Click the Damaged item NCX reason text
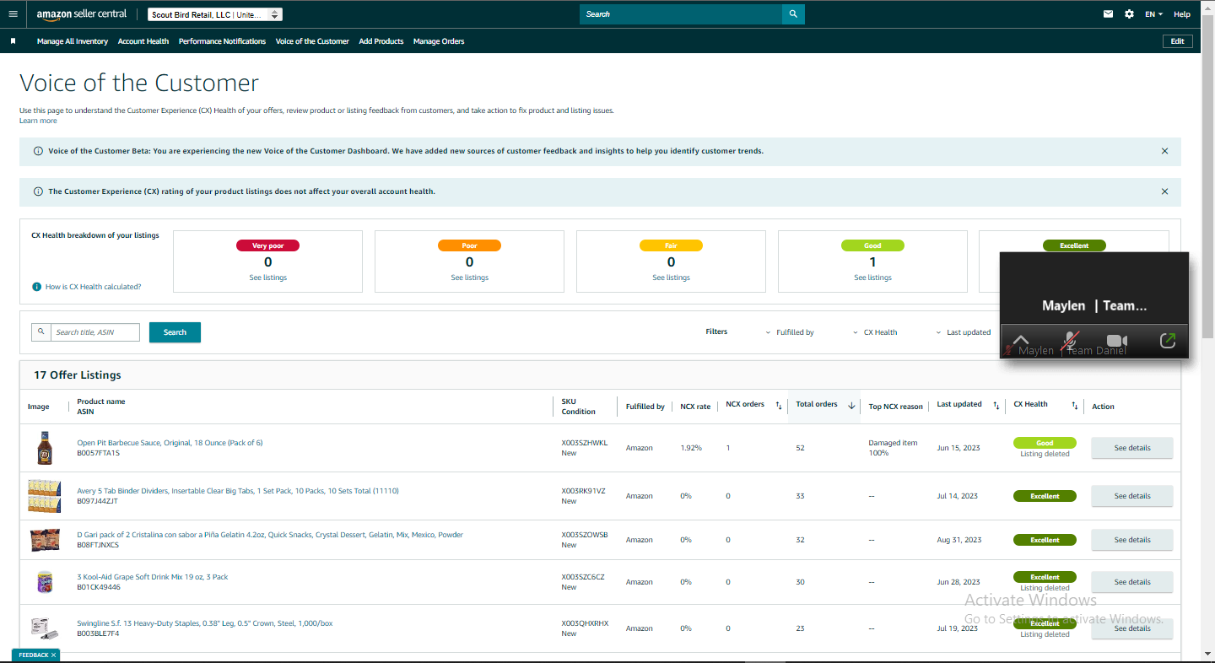 tap(893, 443)
